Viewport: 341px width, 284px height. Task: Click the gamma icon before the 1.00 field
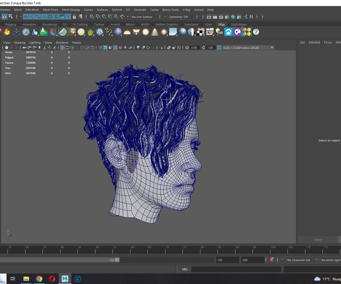[203, 48]
